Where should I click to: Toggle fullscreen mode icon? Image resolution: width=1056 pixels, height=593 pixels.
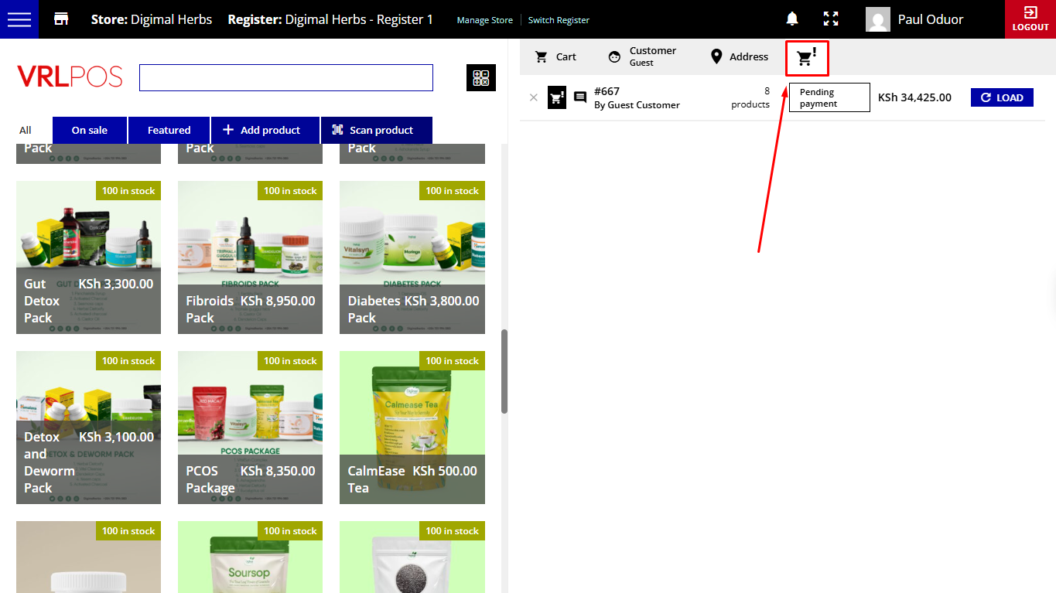coord(831,19)
